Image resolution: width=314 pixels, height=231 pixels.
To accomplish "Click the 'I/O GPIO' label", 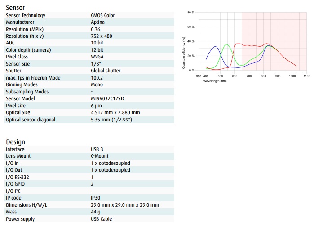I will [15, 184].
